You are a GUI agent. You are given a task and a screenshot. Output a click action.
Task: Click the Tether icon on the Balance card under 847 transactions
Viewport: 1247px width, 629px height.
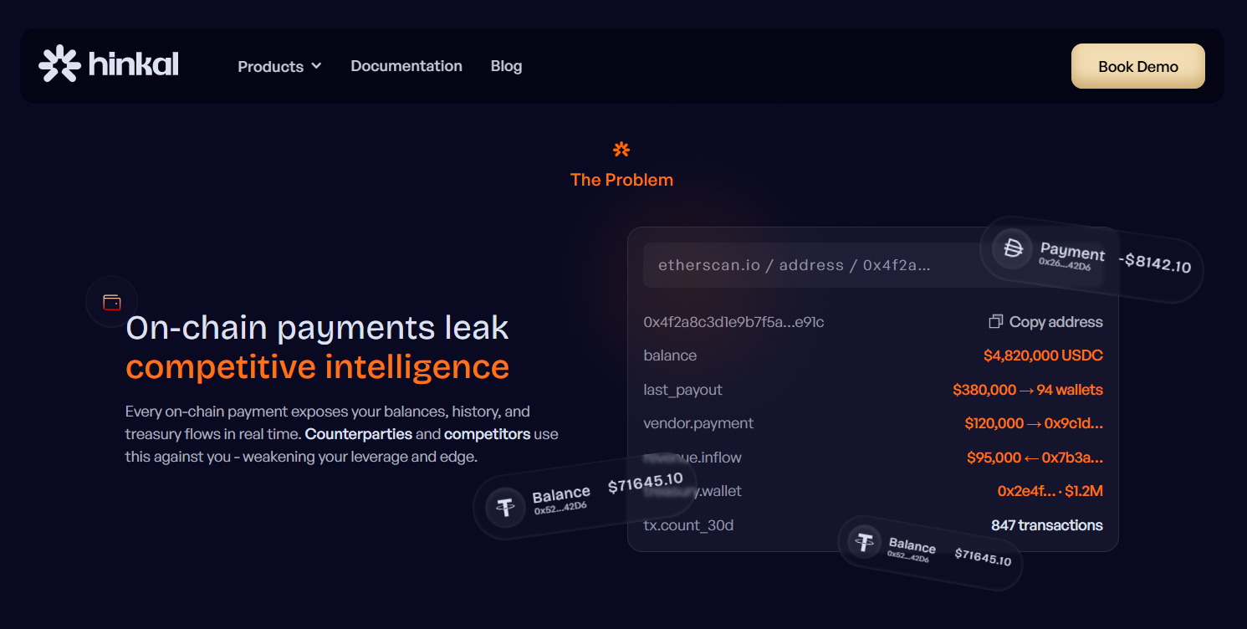coord(864,543)
